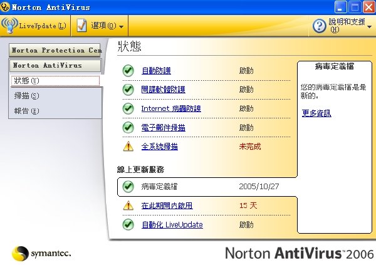This screenshot has width=376, height=265.
Task: Open the 電子郵件掃描 link
Action: 163,127
